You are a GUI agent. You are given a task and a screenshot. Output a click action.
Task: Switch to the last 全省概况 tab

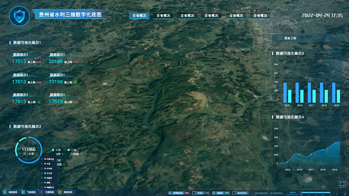(x=260, y=15)
